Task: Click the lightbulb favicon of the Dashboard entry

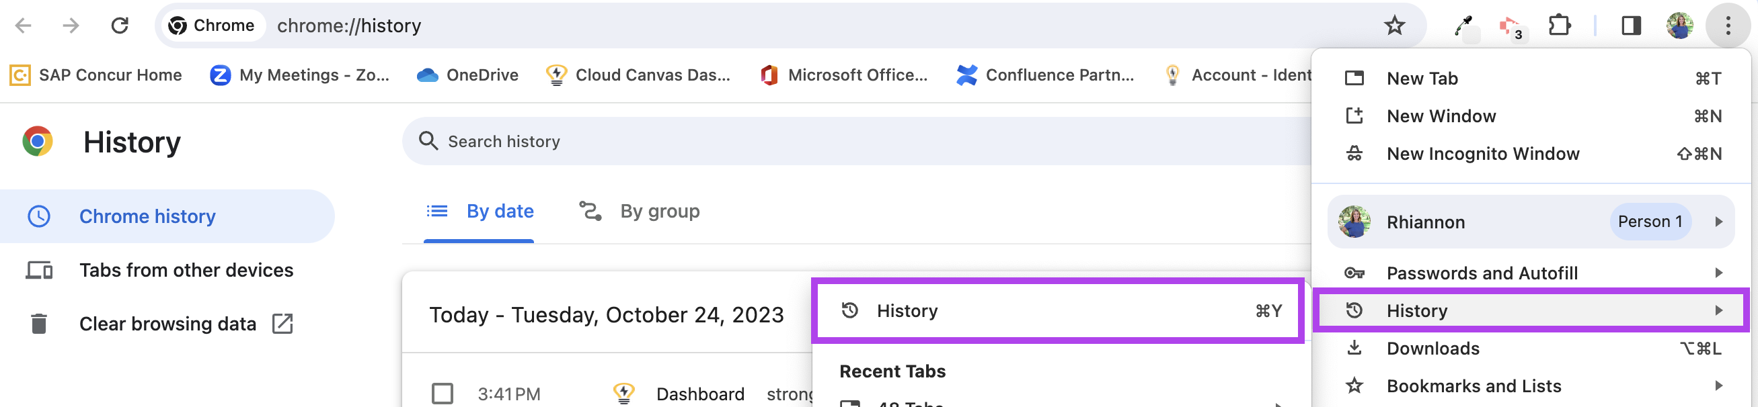Action: 623,394
